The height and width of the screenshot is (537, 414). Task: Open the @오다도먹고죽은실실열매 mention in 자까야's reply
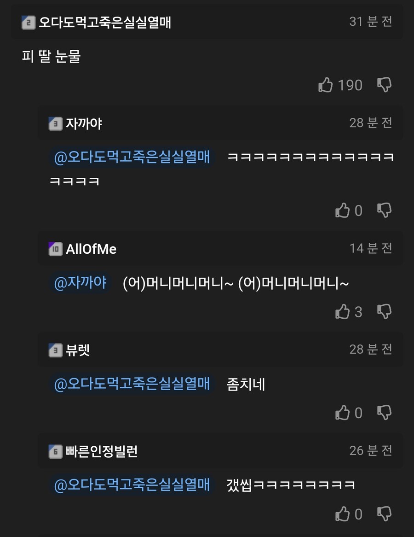click(132, 157)
